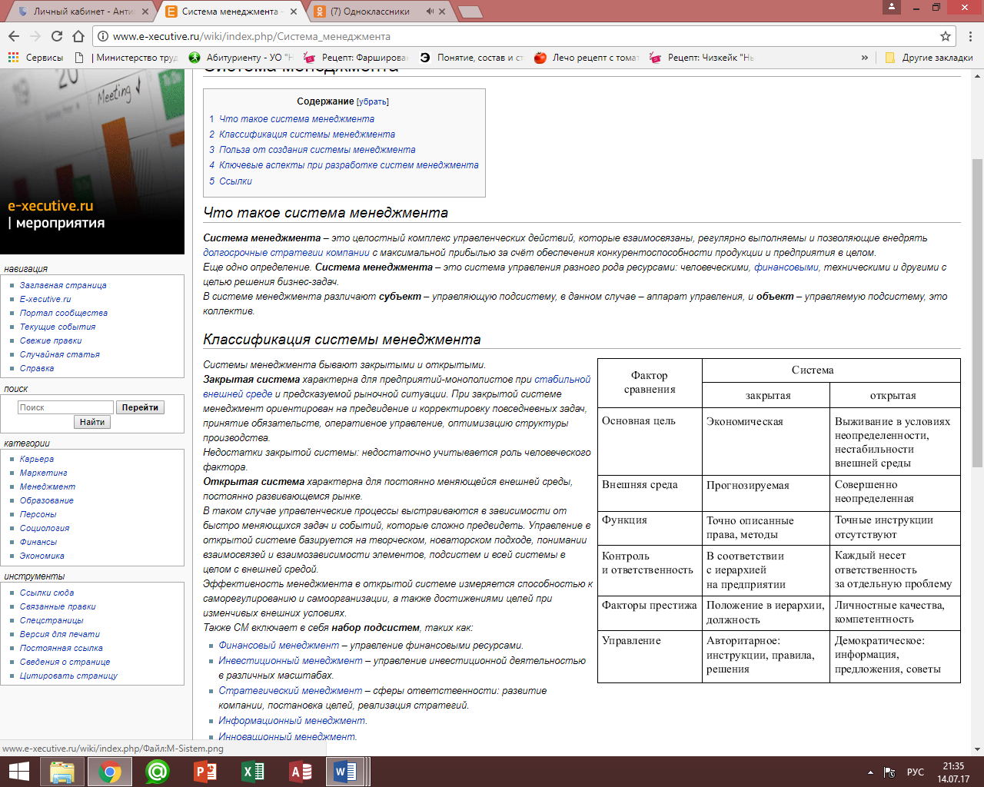
Task: Jump to Классификация системы менеджмента contents link
Action: click(307, 134)
